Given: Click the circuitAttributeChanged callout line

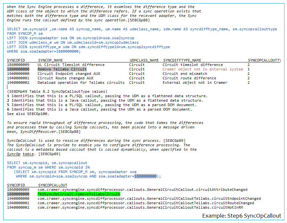Looking at the screenshot, I should pyautogui.click(x=142, y=190).
